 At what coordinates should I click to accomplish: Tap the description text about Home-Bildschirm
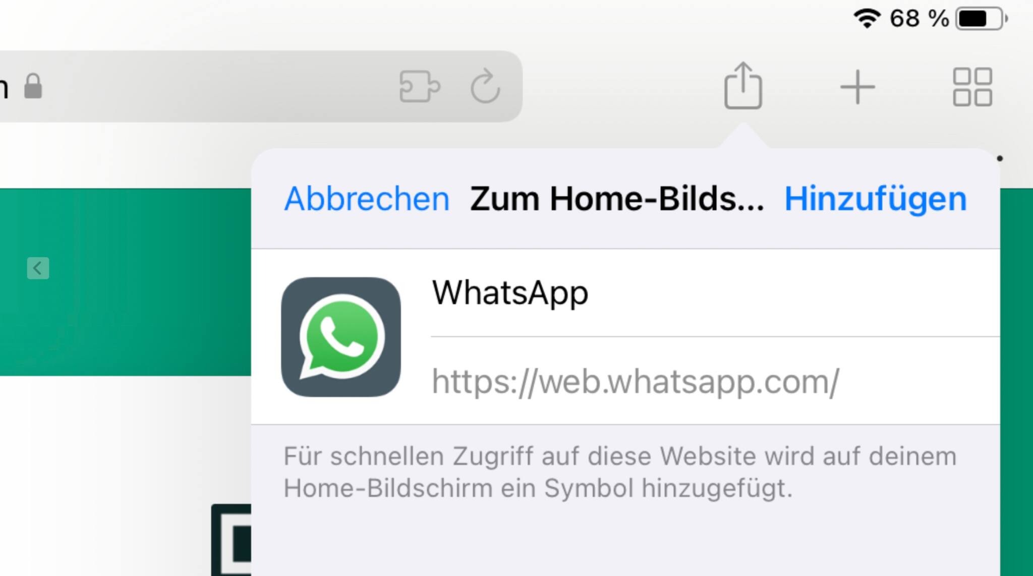click(x=620, y=472)
